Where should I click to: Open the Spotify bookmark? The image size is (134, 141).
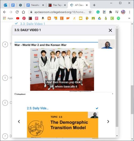pos(118,18)
